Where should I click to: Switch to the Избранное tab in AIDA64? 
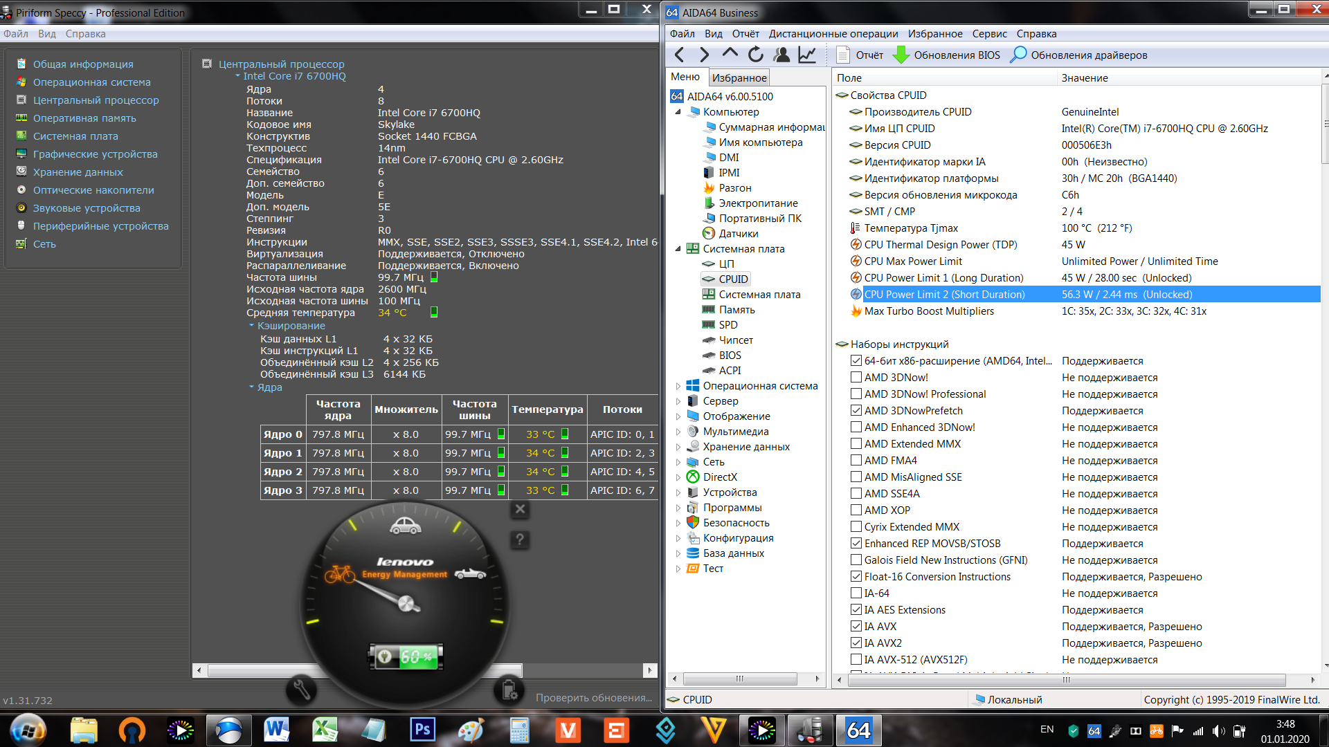tap(739, 78)
